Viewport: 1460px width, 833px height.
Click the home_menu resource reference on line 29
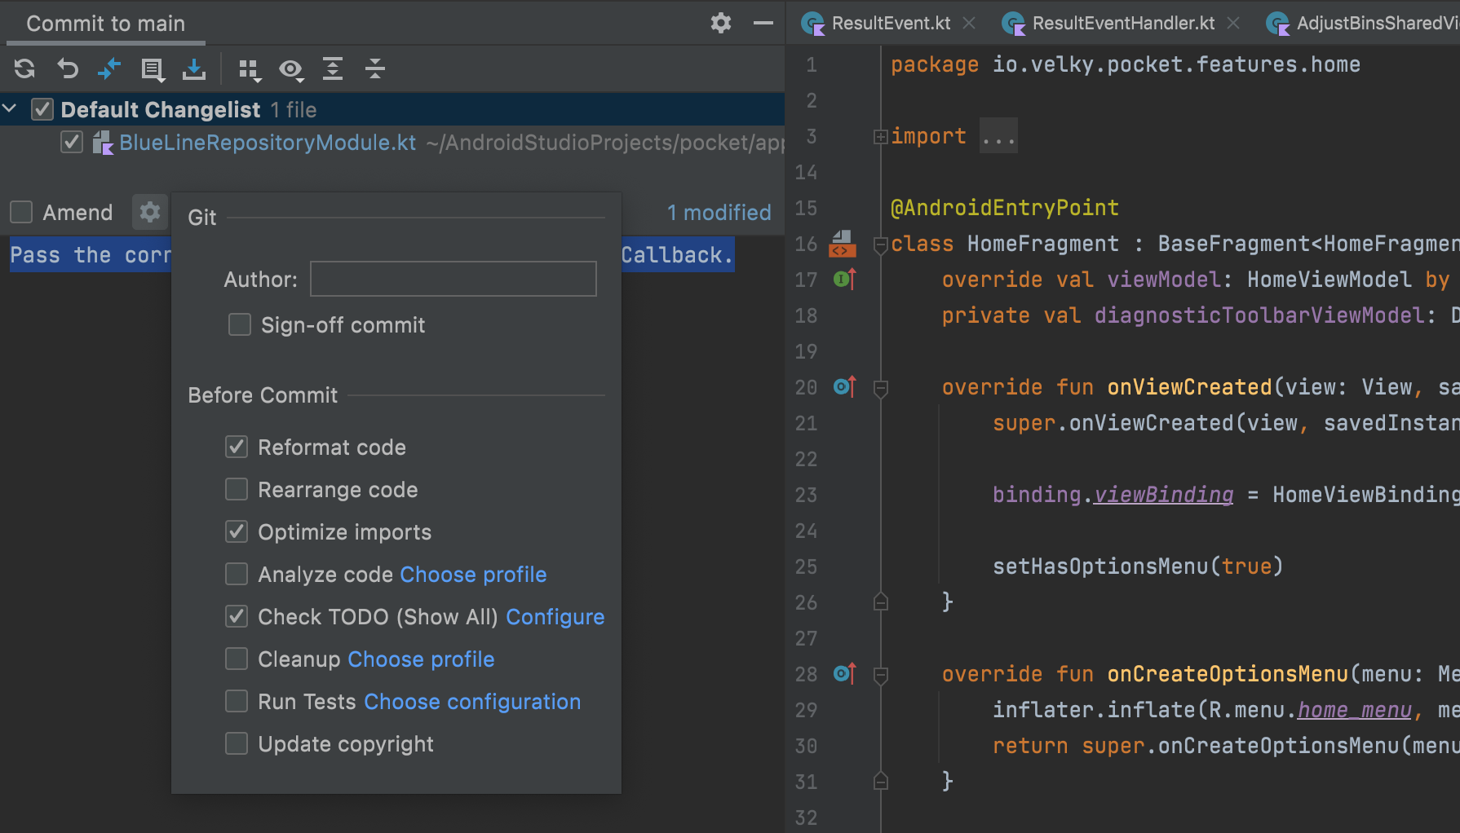coord(1354,710)
